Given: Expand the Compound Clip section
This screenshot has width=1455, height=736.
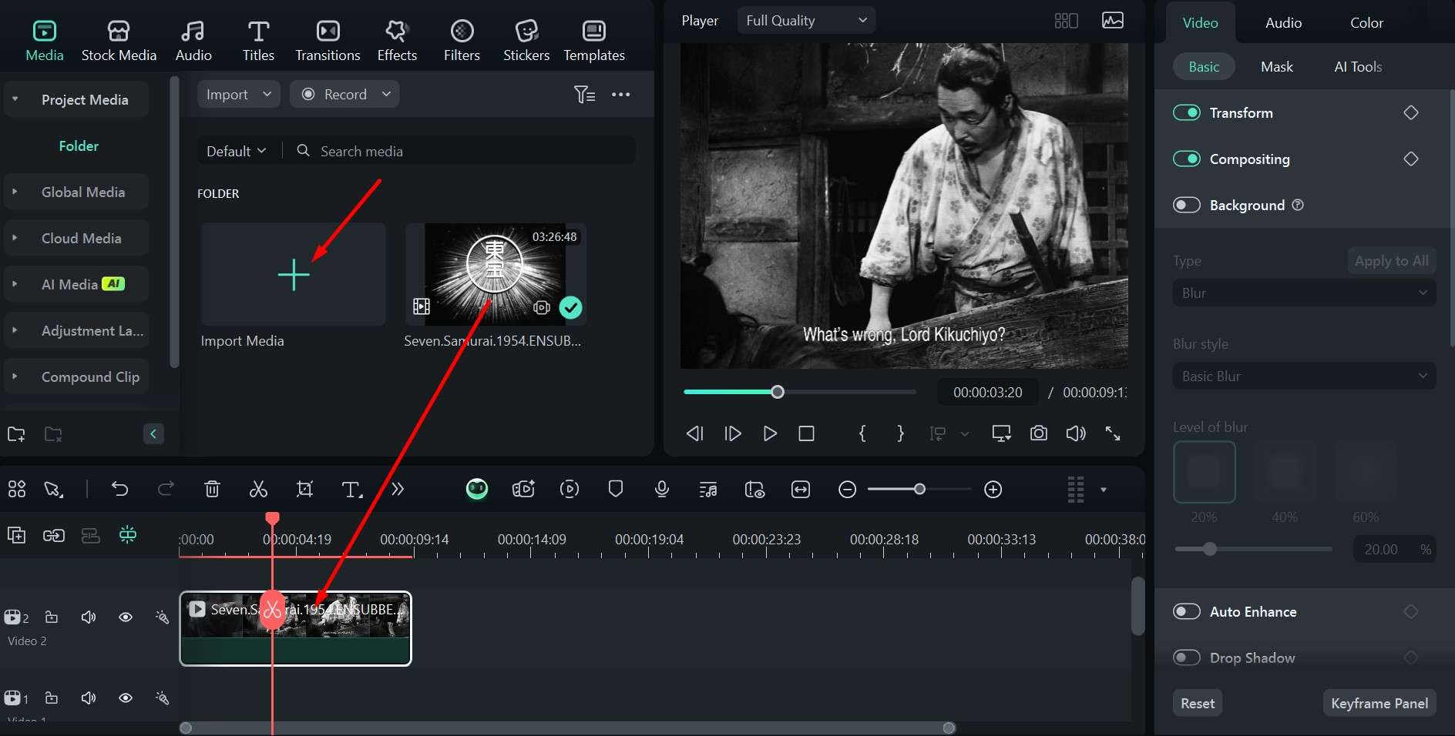Looking at the screenshot, I should coord(15,377).
